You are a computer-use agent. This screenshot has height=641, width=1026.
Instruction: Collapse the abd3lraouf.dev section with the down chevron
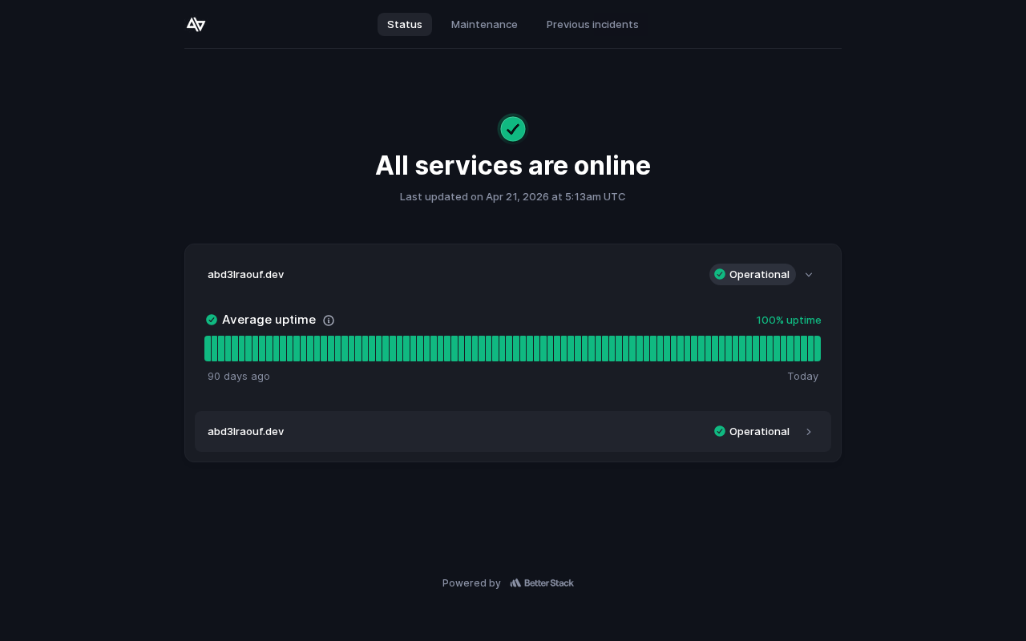[809, 275]
